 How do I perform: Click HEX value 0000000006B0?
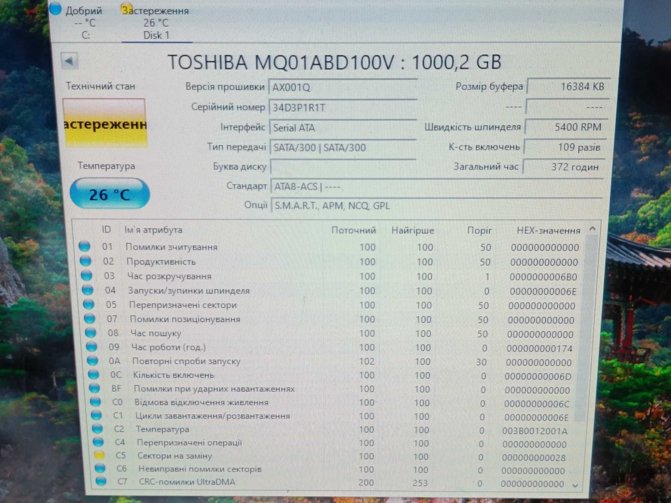click(543, 277)
